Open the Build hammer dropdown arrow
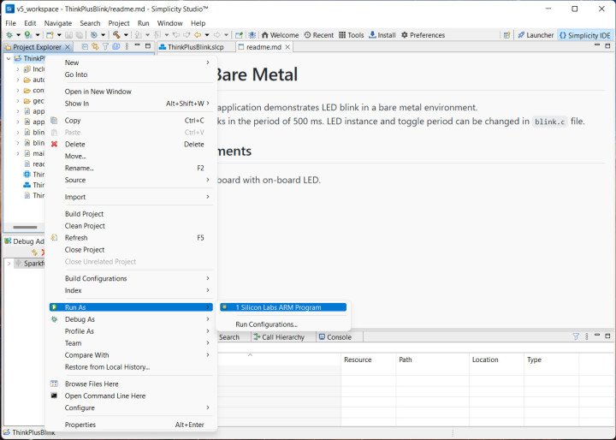616x440 pixels. click(126, 35)
